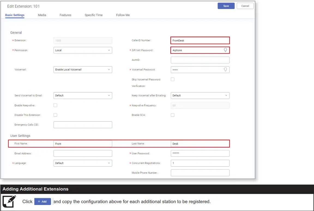Screen dimensions: 314x211
Task: Switch to the Specific Time tab
Action: 93,15
